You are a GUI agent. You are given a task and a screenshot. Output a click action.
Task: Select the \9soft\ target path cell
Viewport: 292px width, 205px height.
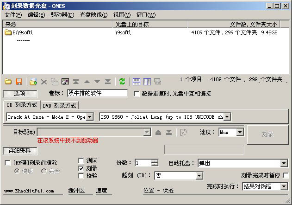pos(123,32)
